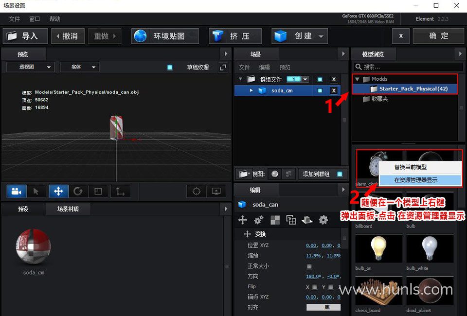This screenshot has width=467, height=316.
Task: Expand the soda_can item in scene tree
Action: 251,90
